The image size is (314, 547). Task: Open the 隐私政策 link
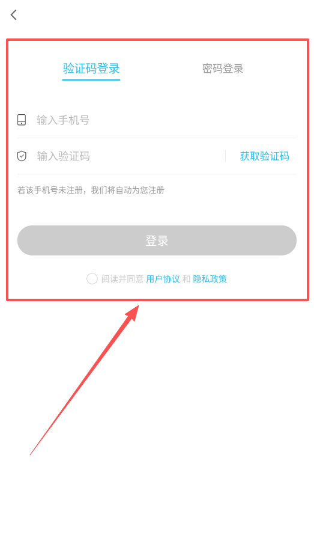(x=210, y=279)
